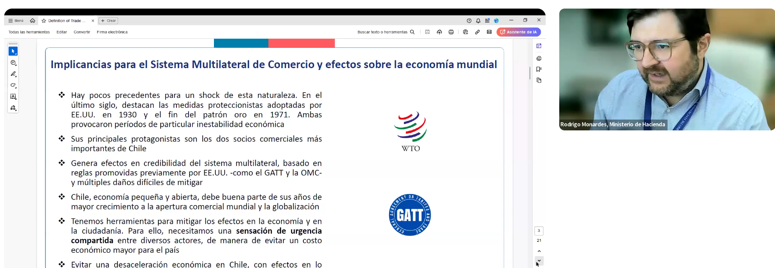Viewport: 775px width, 268px height.
Task: Open the hamburger Menú
Action: (16, 21)
